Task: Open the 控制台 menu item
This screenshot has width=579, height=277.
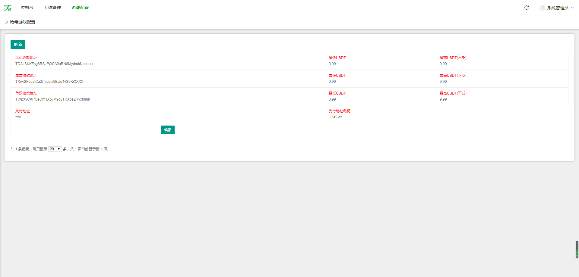Action: click(27, 8)
